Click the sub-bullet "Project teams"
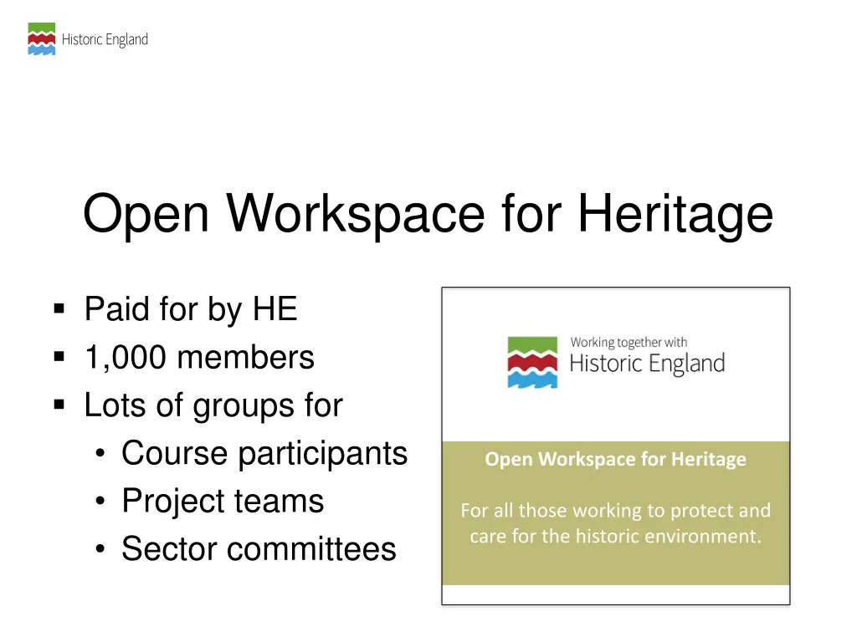857x642 pixels. (x=223, y=502)
